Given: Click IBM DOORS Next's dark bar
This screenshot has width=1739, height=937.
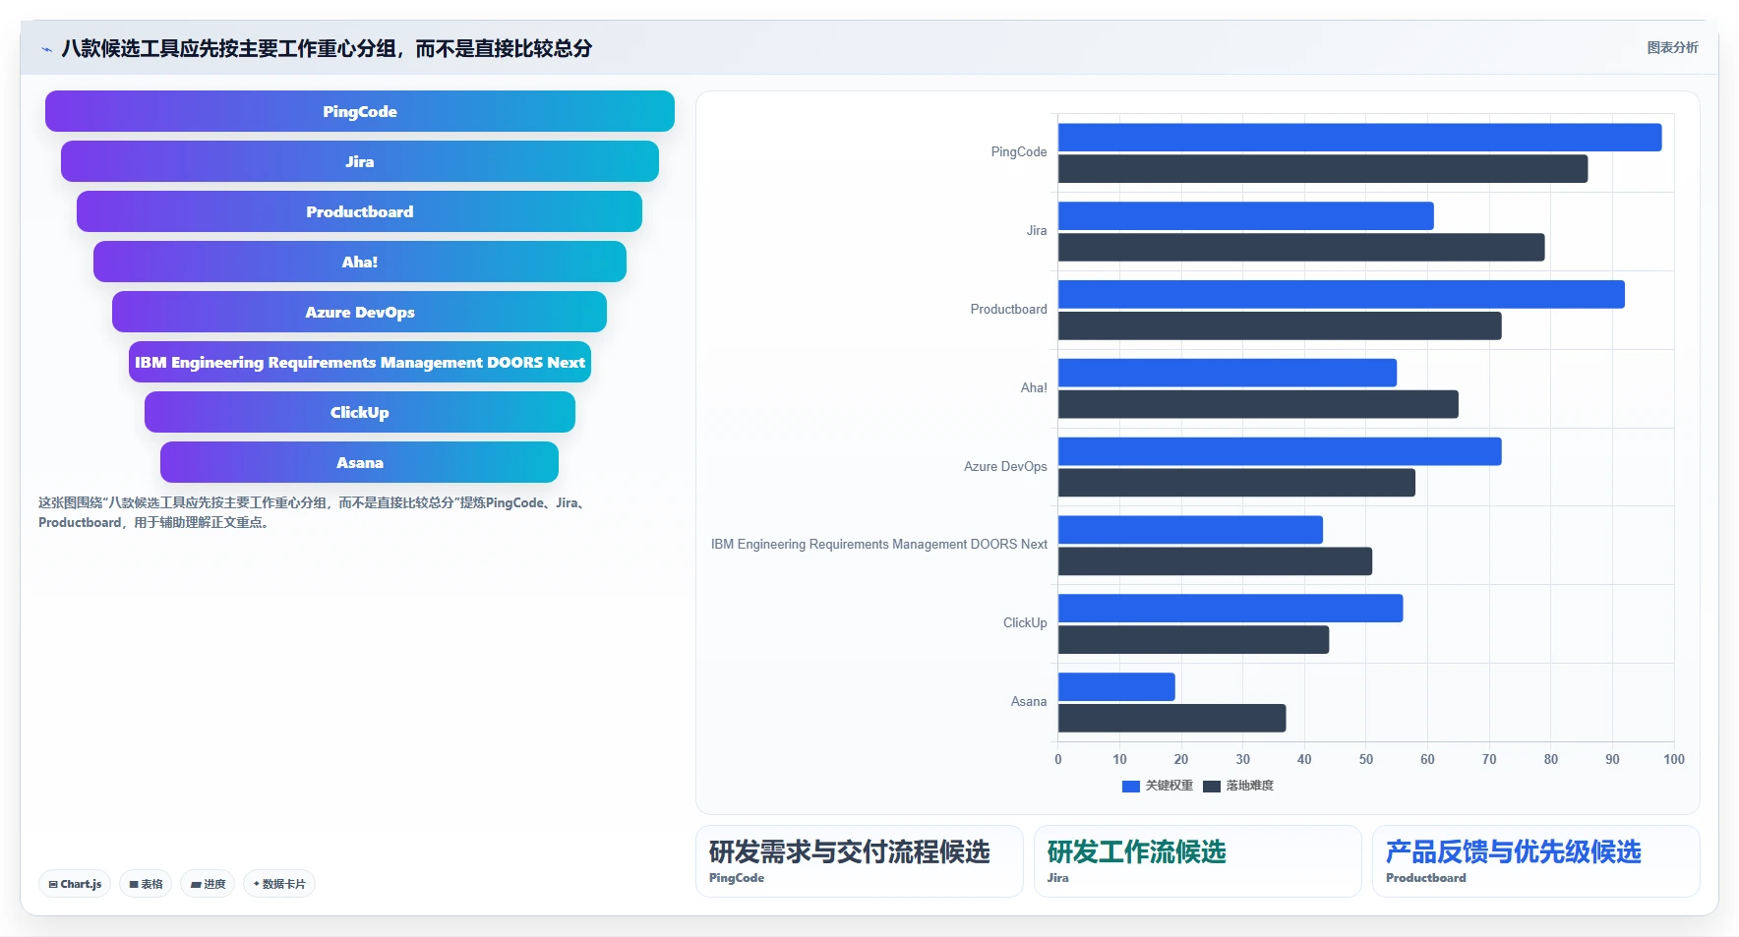Looking at the screenshot, I should point(1215,561).
